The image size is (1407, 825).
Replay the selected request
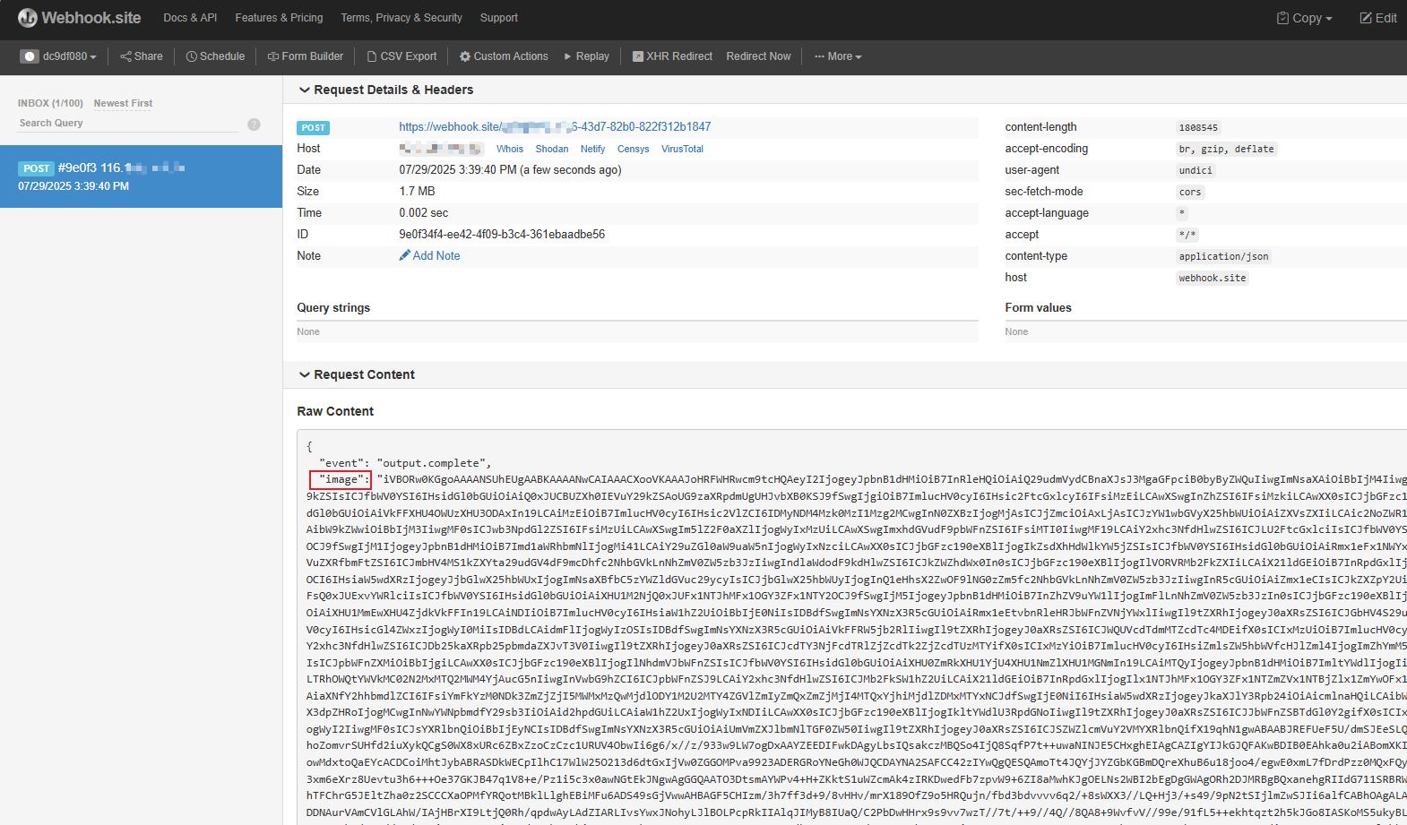(x=586, y=56)
